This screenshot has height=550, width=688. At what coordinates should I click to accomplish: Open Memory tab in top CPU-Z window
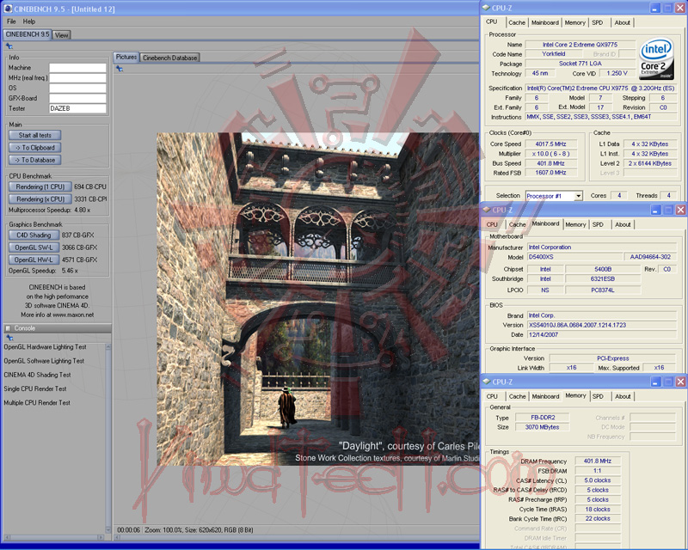click(x=574, y=23)
